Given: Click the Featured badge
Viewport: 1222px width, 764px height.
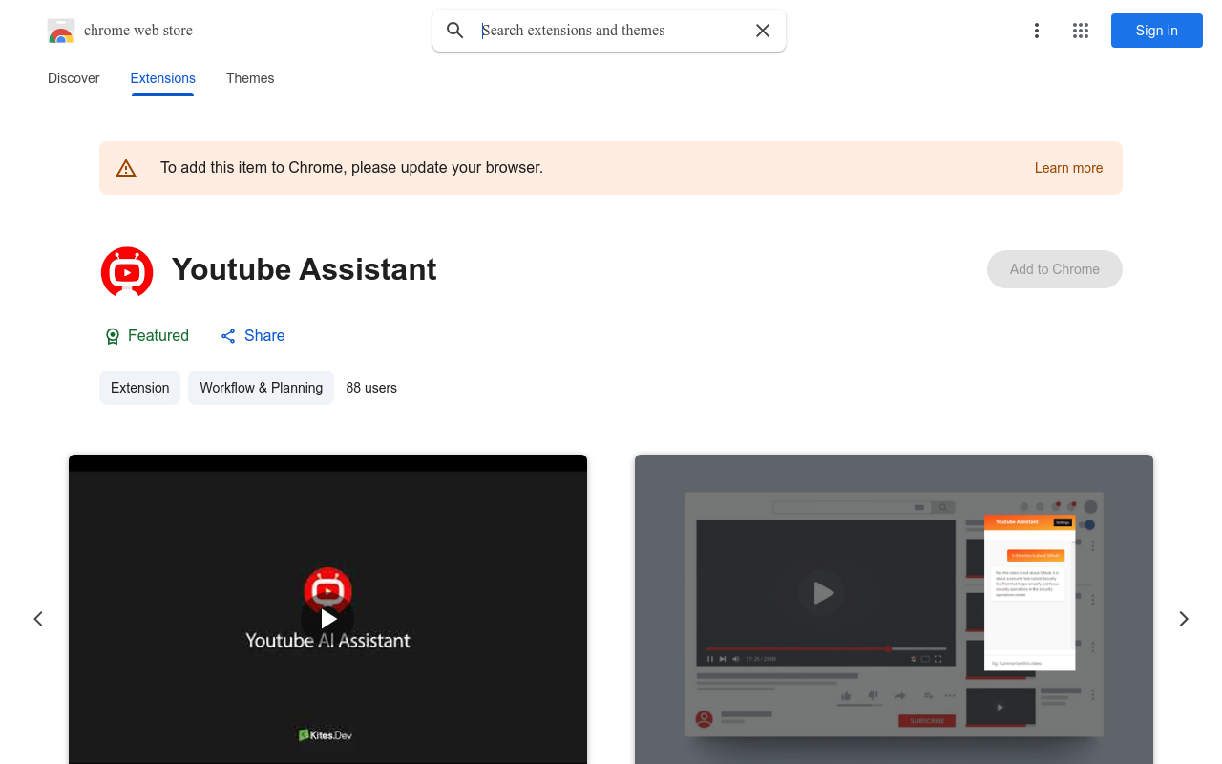Looking at the screenshot, I should click(146, 336).
